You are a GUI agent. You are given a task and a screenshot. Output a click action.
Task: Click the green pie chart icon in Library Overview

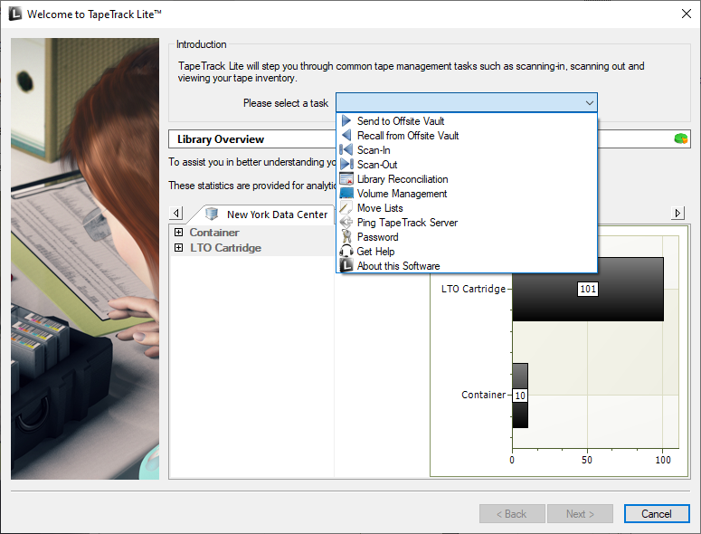point(681,139)
